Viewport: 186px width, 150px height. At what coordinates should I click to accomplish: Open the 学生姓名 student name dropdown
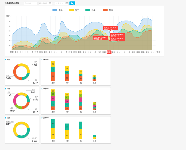31,3
